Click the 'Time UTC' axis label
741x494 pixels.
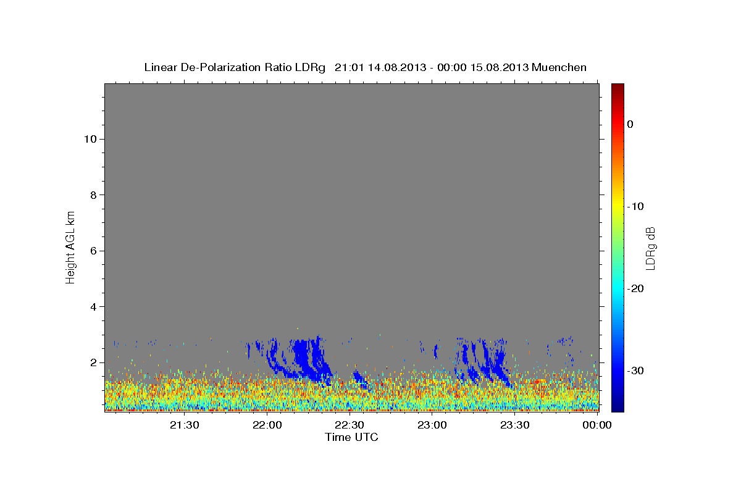pos(351,437)
